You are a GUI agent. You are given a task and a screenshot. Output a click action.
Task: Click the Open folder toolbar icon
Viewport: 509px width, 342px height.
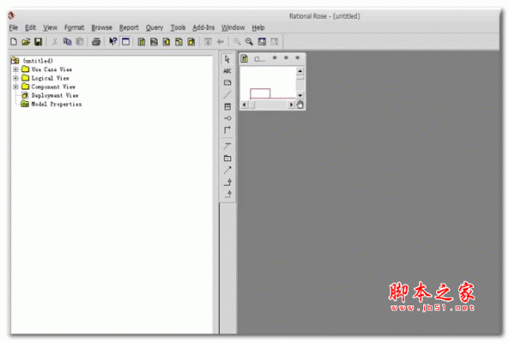[x=26, y=42]
